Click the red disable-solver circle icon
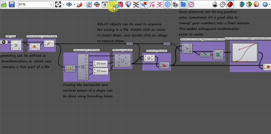 click(191, 4)
